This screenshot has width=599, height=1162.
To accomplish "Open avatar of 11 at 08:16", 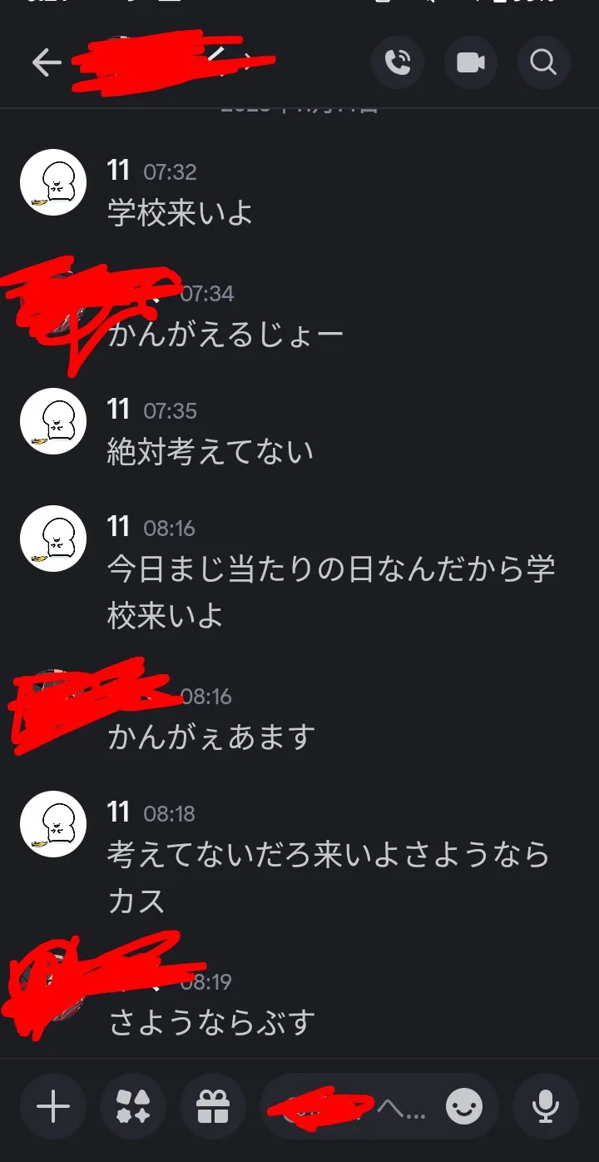I will point(53,538).
